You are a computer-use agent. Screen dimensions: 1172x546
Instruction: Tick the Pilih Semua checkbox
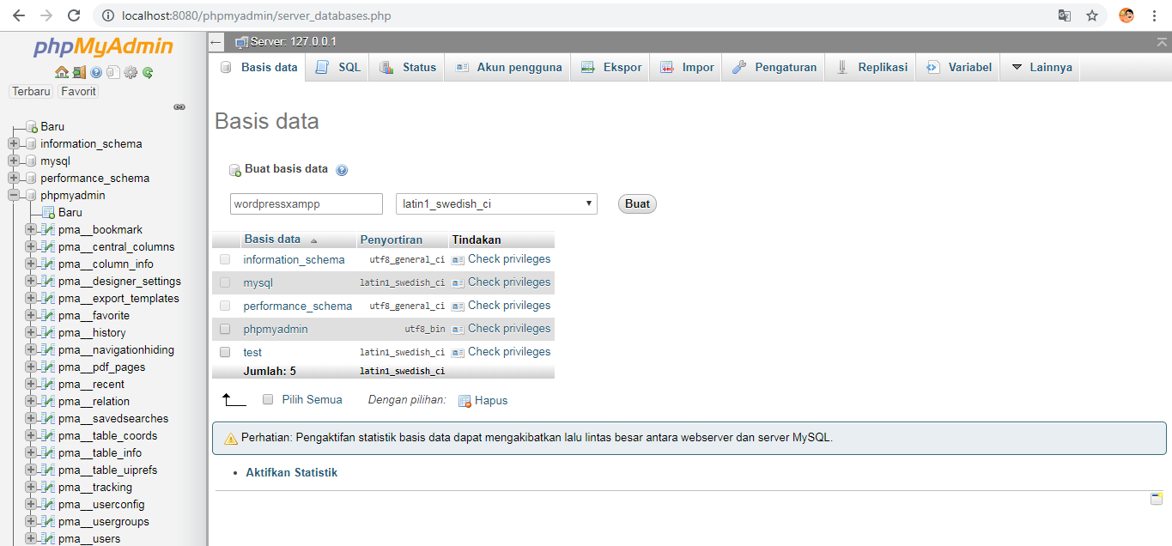[268, 399]
